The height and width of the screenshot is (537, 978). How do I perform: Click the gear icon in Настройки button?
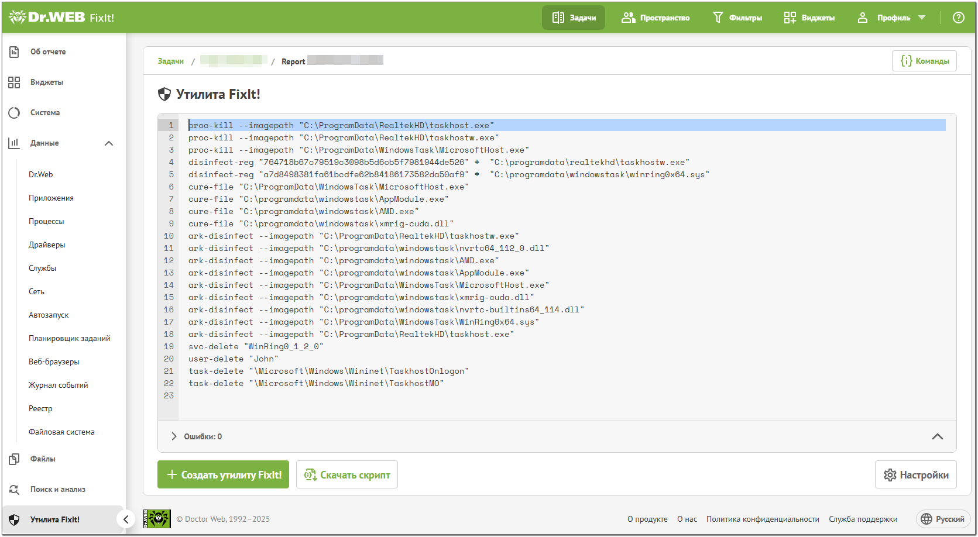(x=890, y=475)
